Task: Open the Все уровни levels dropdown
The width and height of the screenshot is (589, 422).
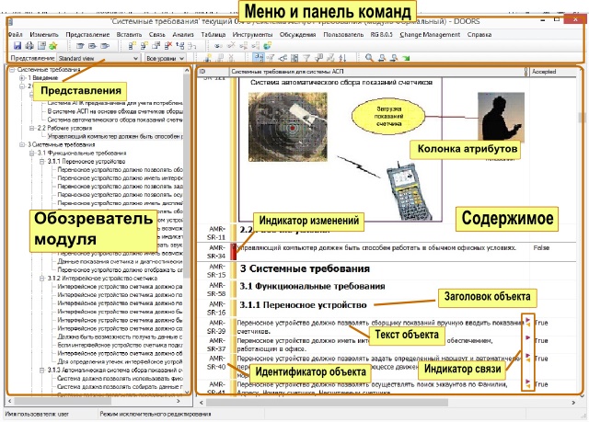Action: coord(166,58)
